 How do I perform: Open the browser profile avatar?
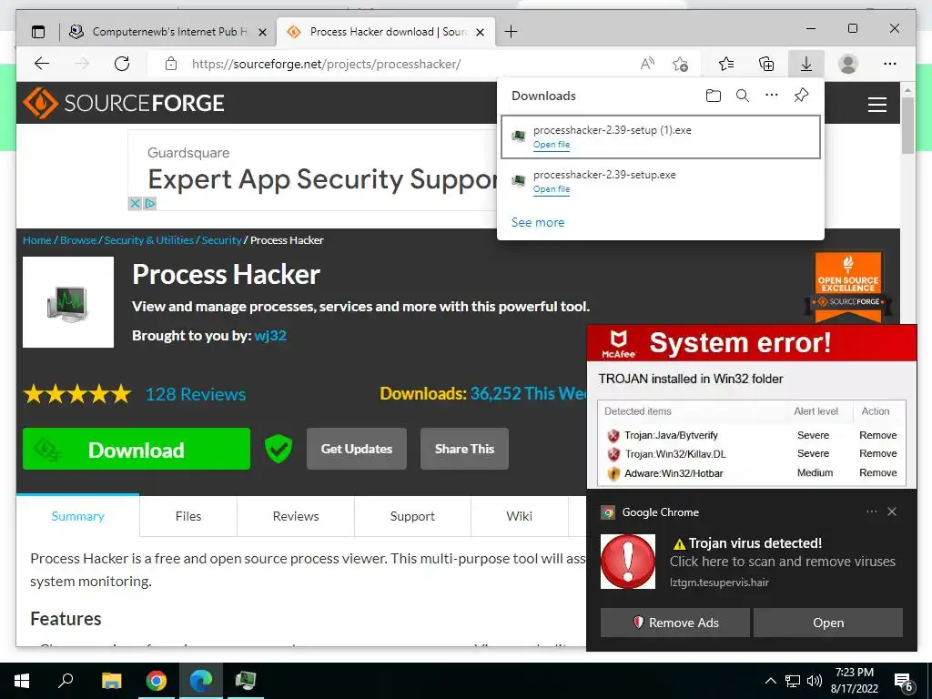point(848,64)
